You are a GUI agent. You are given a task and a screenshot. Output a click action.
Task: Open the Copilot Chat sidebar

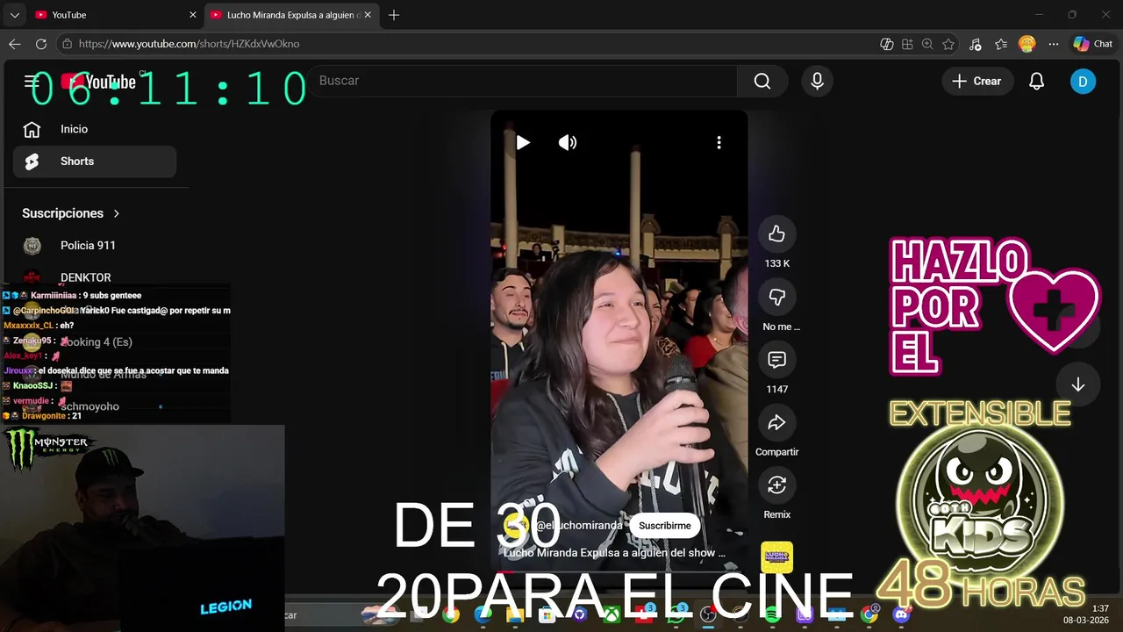point(1093,44)
